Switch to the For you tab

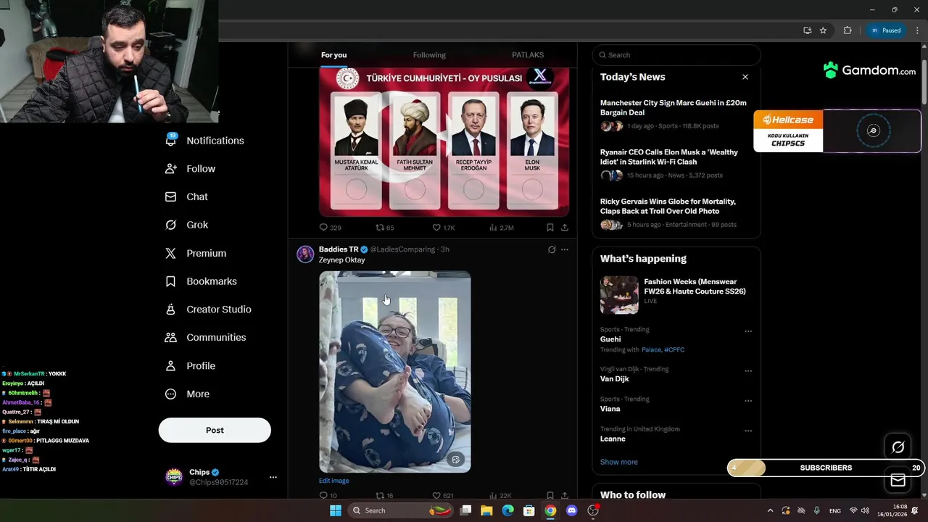pos(333,55)
